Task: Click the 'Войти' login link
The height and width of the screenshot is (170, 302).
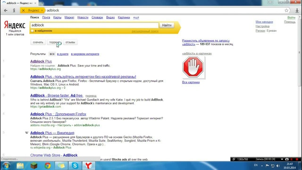Action: pyautogui.click(x=291, y=17)
